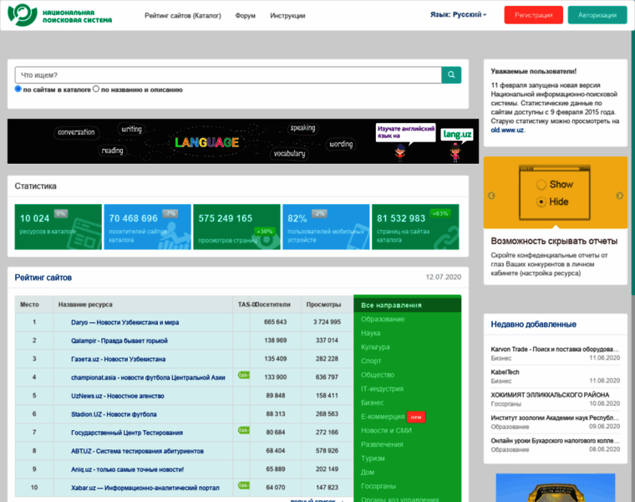635x502 pixels.
Task: Select the Дом category
Action: [x=368, y=472]
